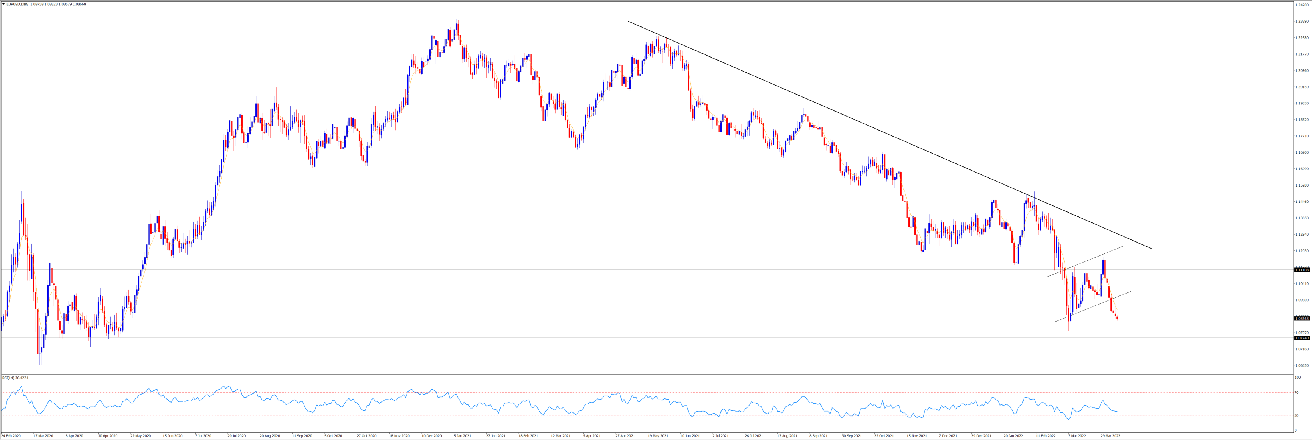Image resolution: width=1312 pixels, height=440 pixels.
Task: Click the 27 Oct 2020 date label
Action: [x=366, y=436]
